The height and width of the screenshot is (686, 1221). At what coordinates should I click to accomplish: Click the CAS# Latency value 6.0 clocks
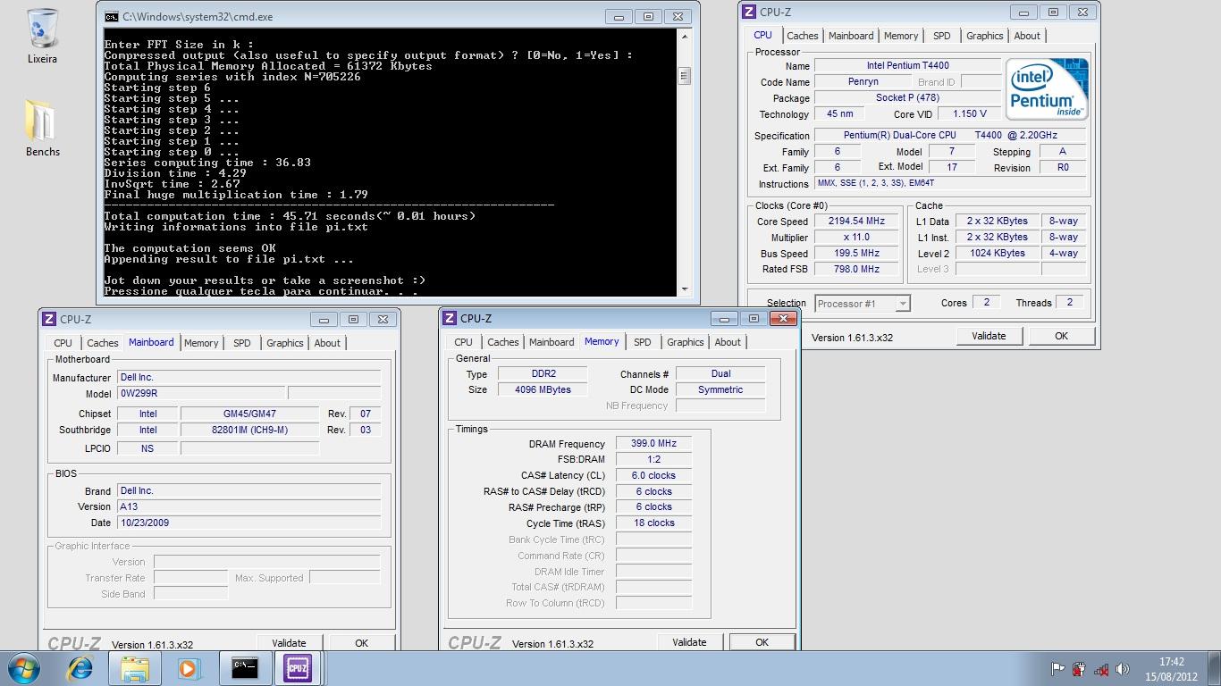(x=653, y=475)
